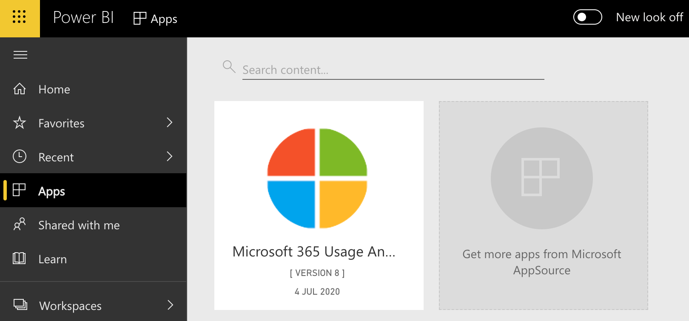This screenshot has width=689, height=321.
Task: Click the Shared with me people icon
Action: pyautogui.click(x=20, y=224)
